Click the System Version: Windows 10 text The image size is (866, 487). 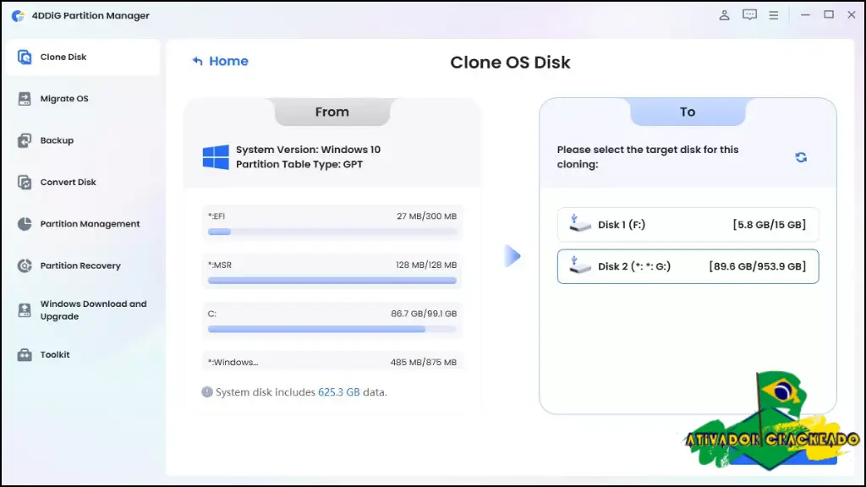pyautogui.click(x=308, y=150)
